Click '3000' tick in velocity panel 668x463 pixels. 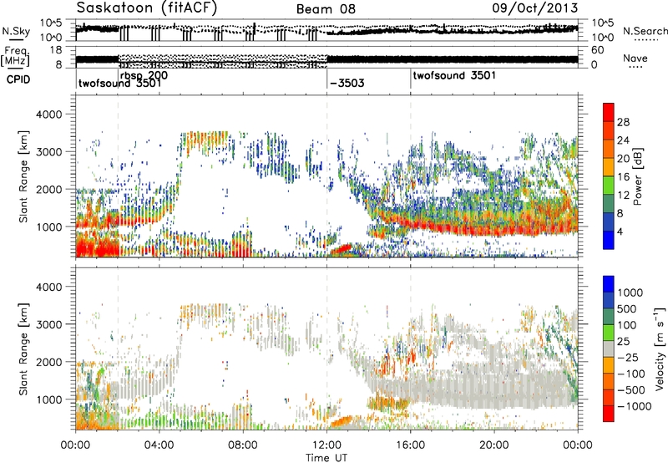(48, 324)
